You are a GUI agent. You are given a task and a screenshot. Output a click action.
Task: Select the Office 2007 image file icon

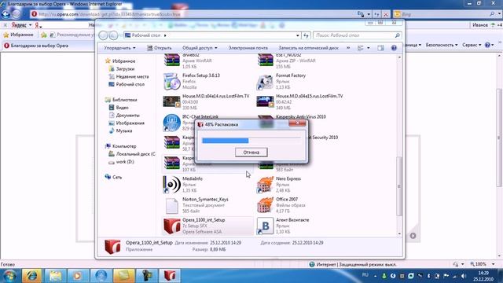265,205
